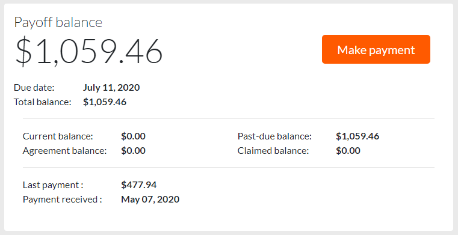This screenshot has width=458, height=235.
Task: Select the Agreement balance $0.00 value
Action: click(x=133, y=151)
